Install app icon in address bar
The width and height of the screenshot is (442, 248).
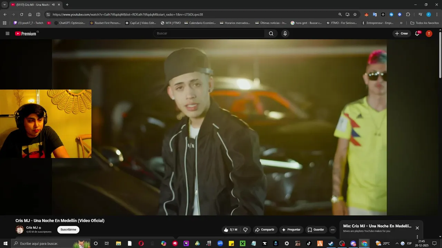tap(347, 14)
